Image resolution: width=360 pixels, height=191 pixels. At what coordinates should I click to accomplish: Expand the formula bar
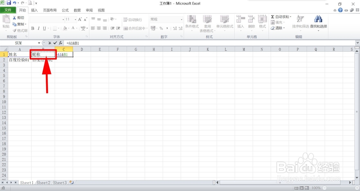coord(357,43)
